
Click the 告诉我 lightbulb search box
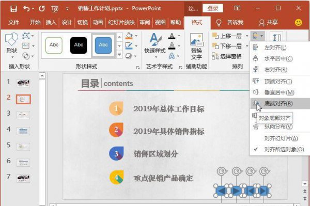point(230,23)
